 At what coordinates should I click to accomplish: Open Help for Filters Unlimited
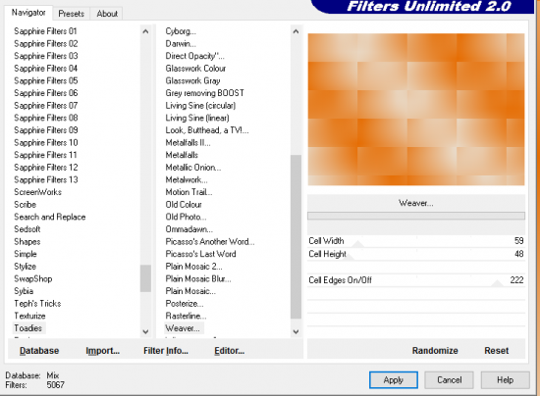coord(505,380)
